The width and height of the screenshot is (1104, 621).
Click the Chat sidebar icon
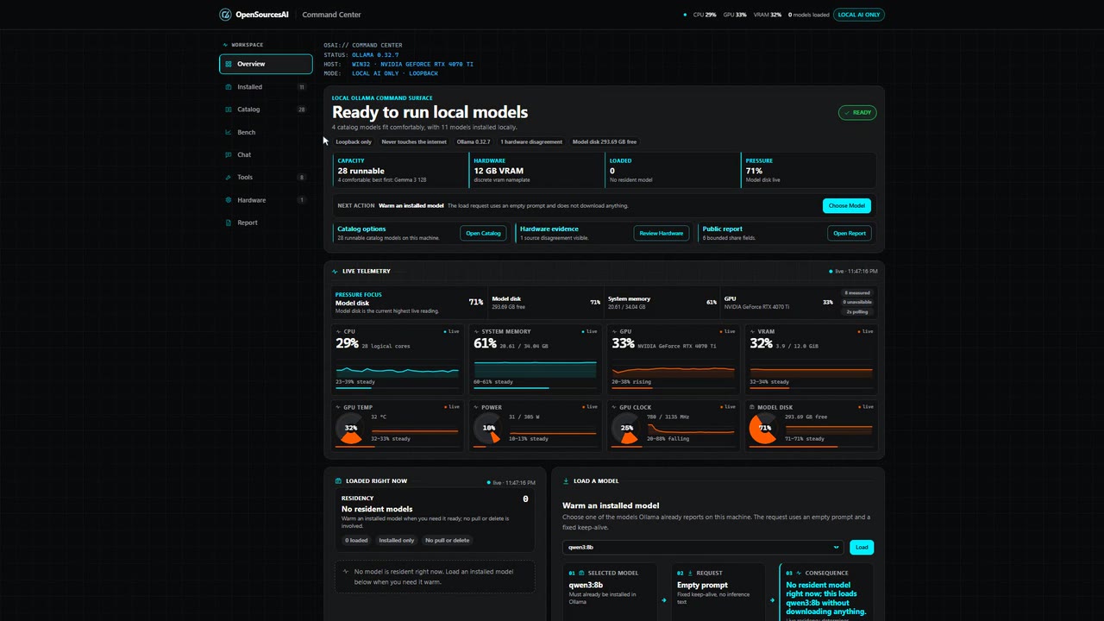229,155
